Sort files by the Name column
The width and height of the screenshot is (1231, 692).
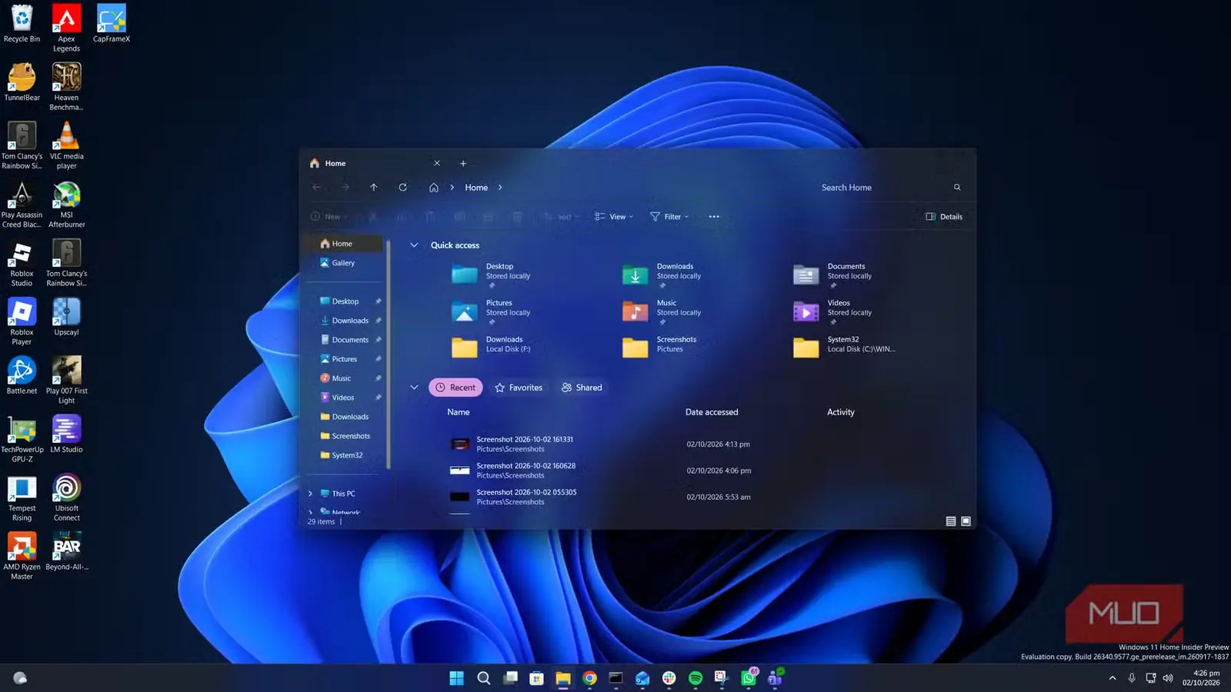[x=459, y=412]
